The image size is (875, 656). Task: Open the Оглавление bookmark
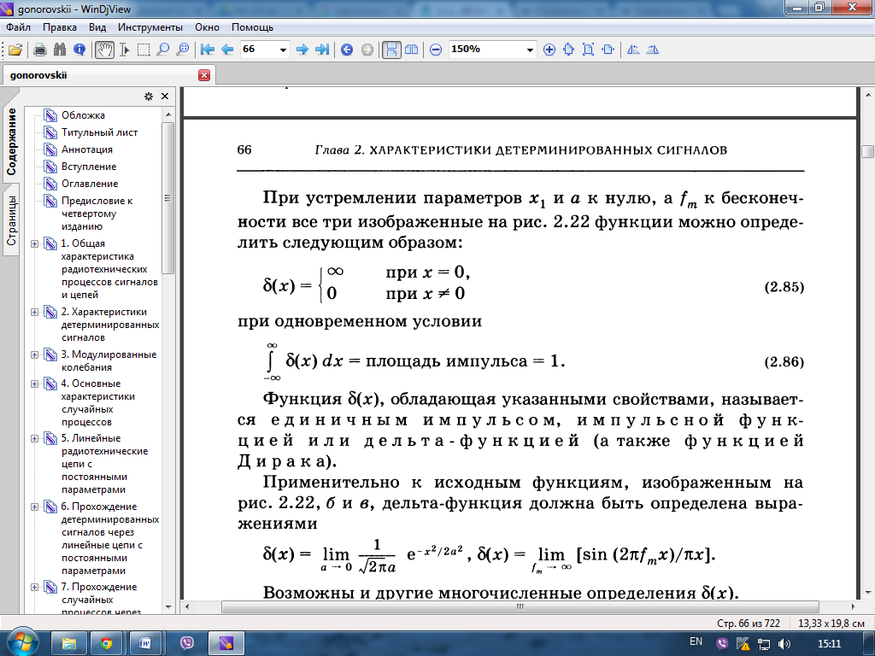90,184
